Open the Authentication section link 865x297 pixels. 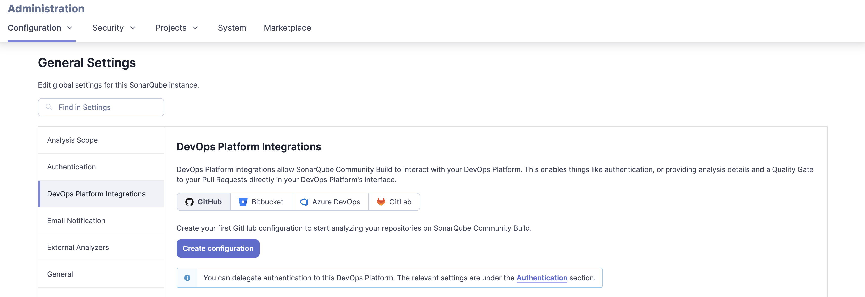(x=542, y=278)
